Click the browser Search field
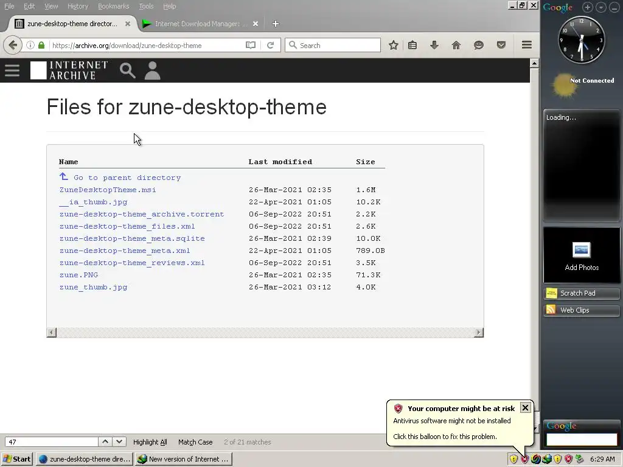Image resolution: width=623 pixels, height=467 pixels. (333, 45)
